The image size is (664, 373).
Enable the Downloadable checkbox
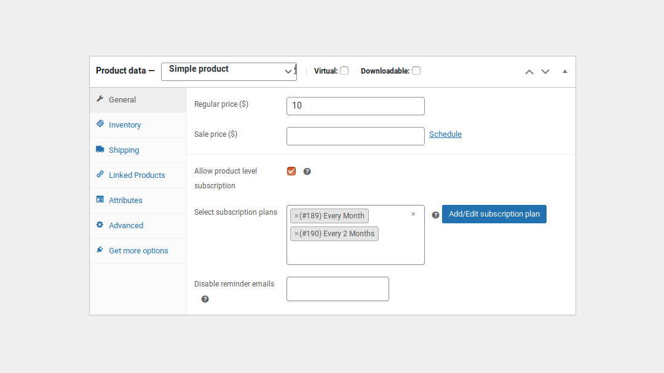pyautogui.click(x=416, y=71)
